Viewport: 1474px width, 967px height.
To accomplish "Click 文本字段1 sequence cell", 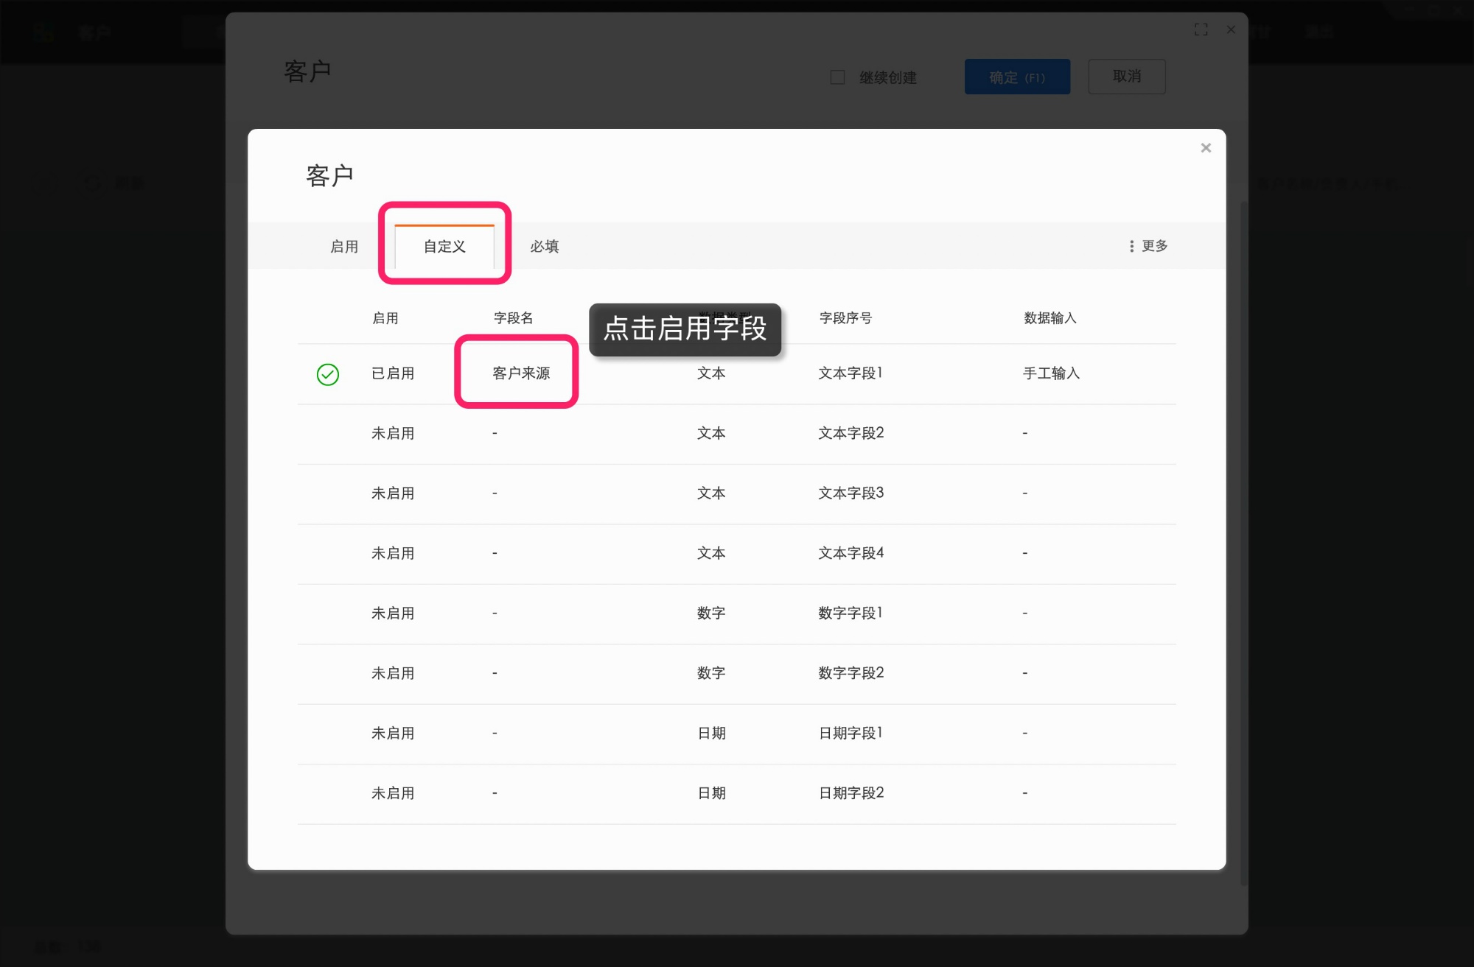I will click(x=850, y=373).
